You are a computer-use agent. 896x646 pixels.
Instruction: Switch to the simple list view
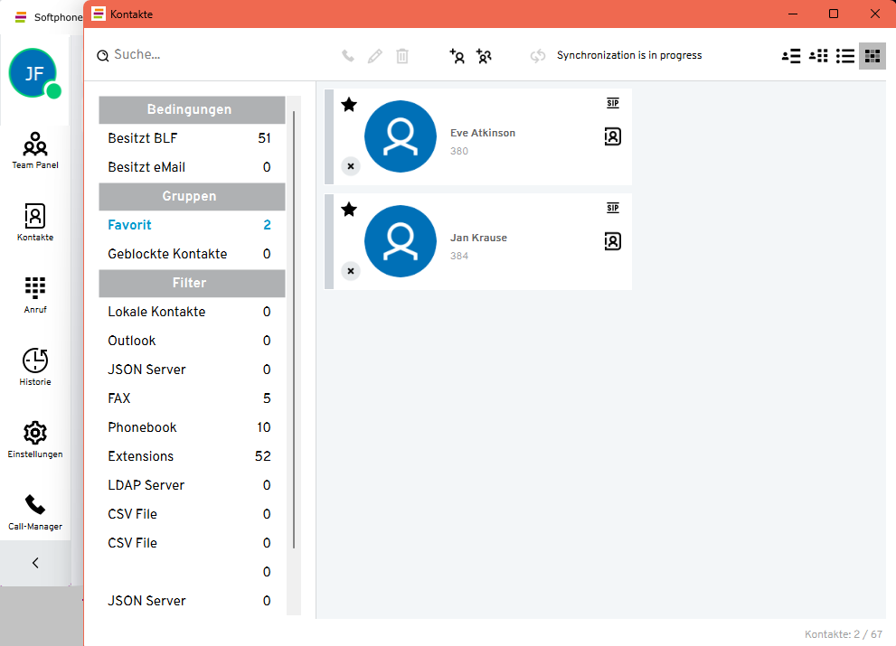click(844, 56)
